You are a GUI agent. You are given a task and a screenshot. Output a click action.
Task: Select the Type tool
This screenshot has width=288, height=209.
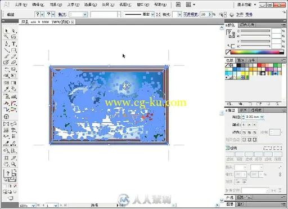(x=13, y=44)
